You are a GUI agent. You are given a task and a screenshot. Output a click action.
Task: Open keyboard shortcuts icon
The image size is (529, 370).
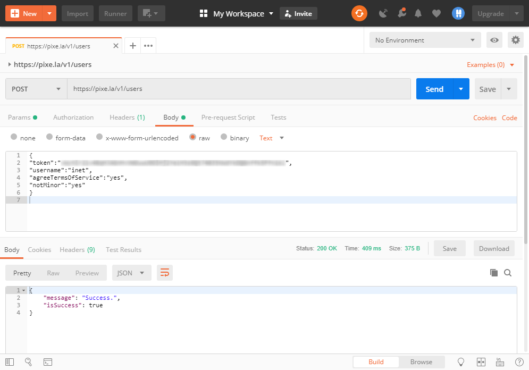(500, 362)
